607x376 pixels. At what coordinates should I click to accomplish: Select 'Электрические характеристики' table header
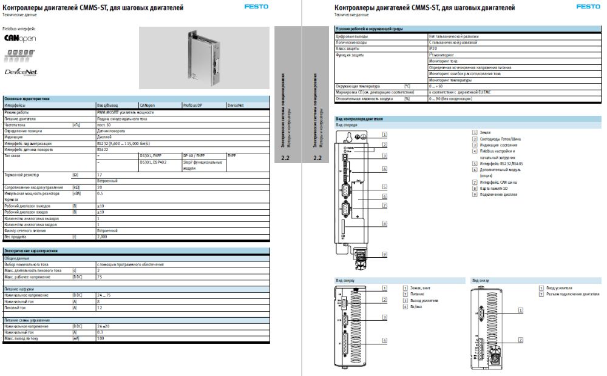(136, 251)
